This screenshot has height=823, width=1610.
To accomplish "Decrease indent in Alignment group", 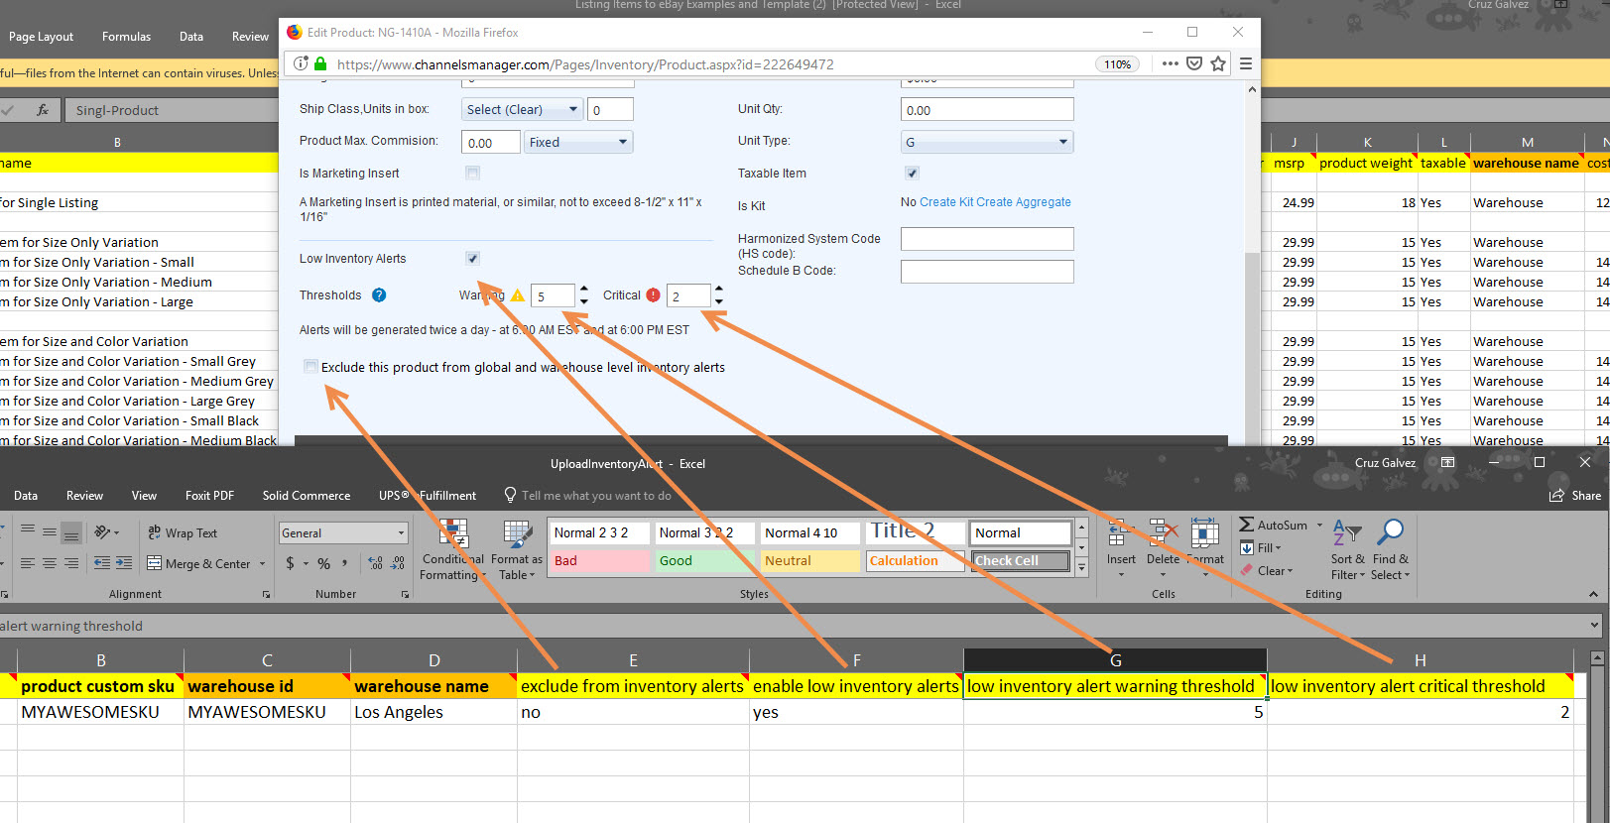I will coord(102,563).
